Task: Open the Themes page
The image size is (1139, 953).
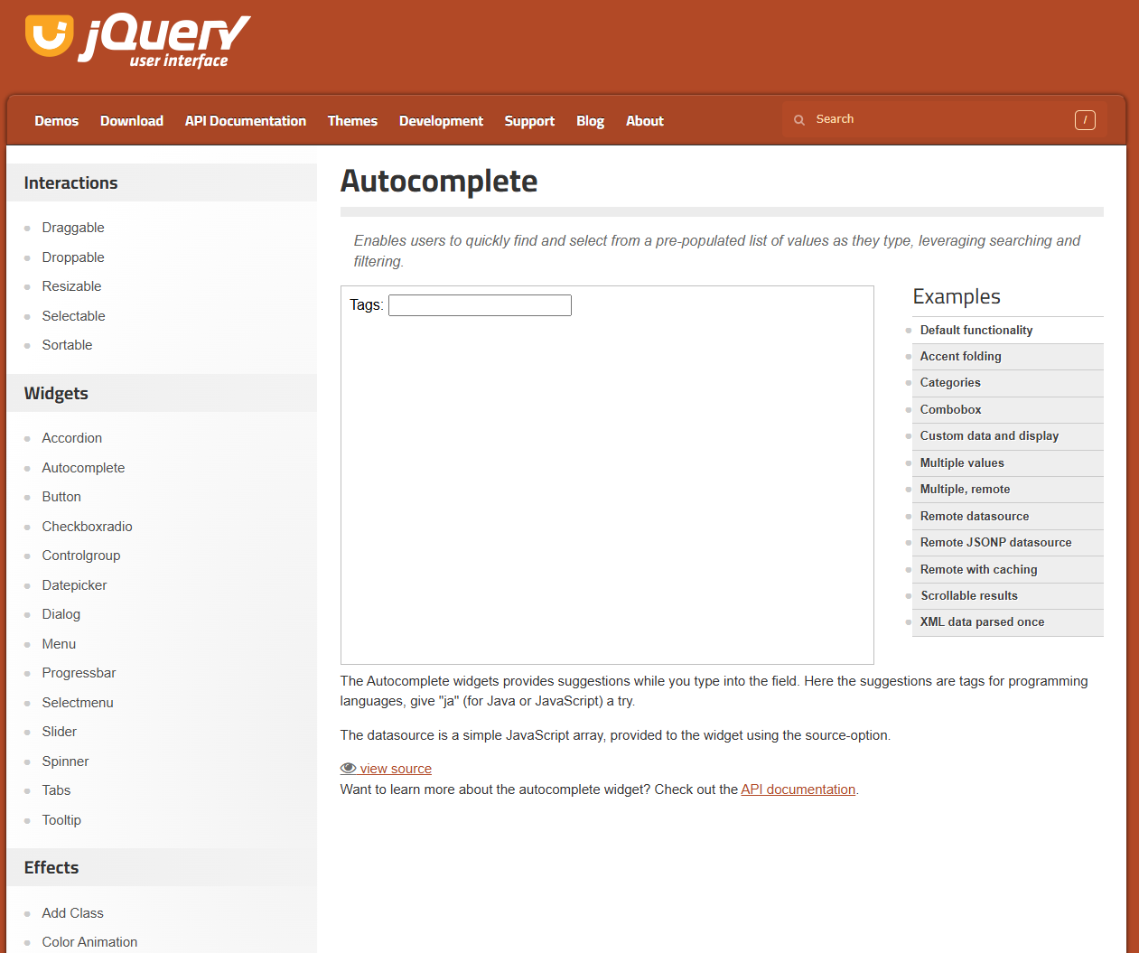Action: (x=352, y=121)
